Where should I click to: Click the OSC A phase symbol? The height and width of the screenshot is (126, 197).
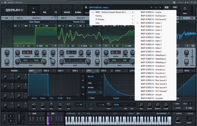click(x=24, y=46)
